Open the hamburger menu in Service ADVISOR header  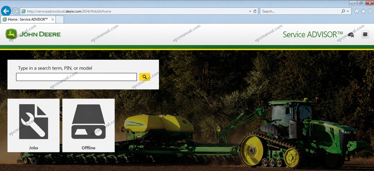[365, 34]
